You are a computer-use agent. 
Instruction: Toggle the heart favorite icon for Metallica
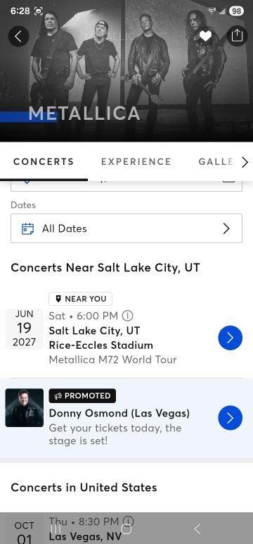(205, 36)
